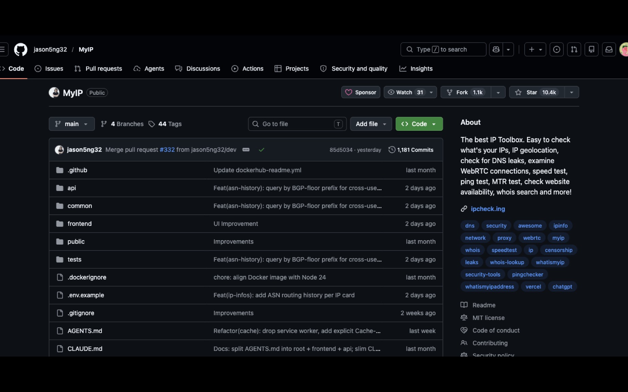This screenshot has width=628, height=392.
Task: Switch to the Pull requests tab
Action: [x=98, y=69]
